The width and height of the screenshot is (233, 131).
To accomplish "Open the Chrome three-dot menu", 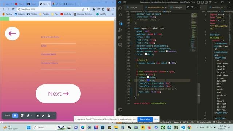I will click(113, 9).
